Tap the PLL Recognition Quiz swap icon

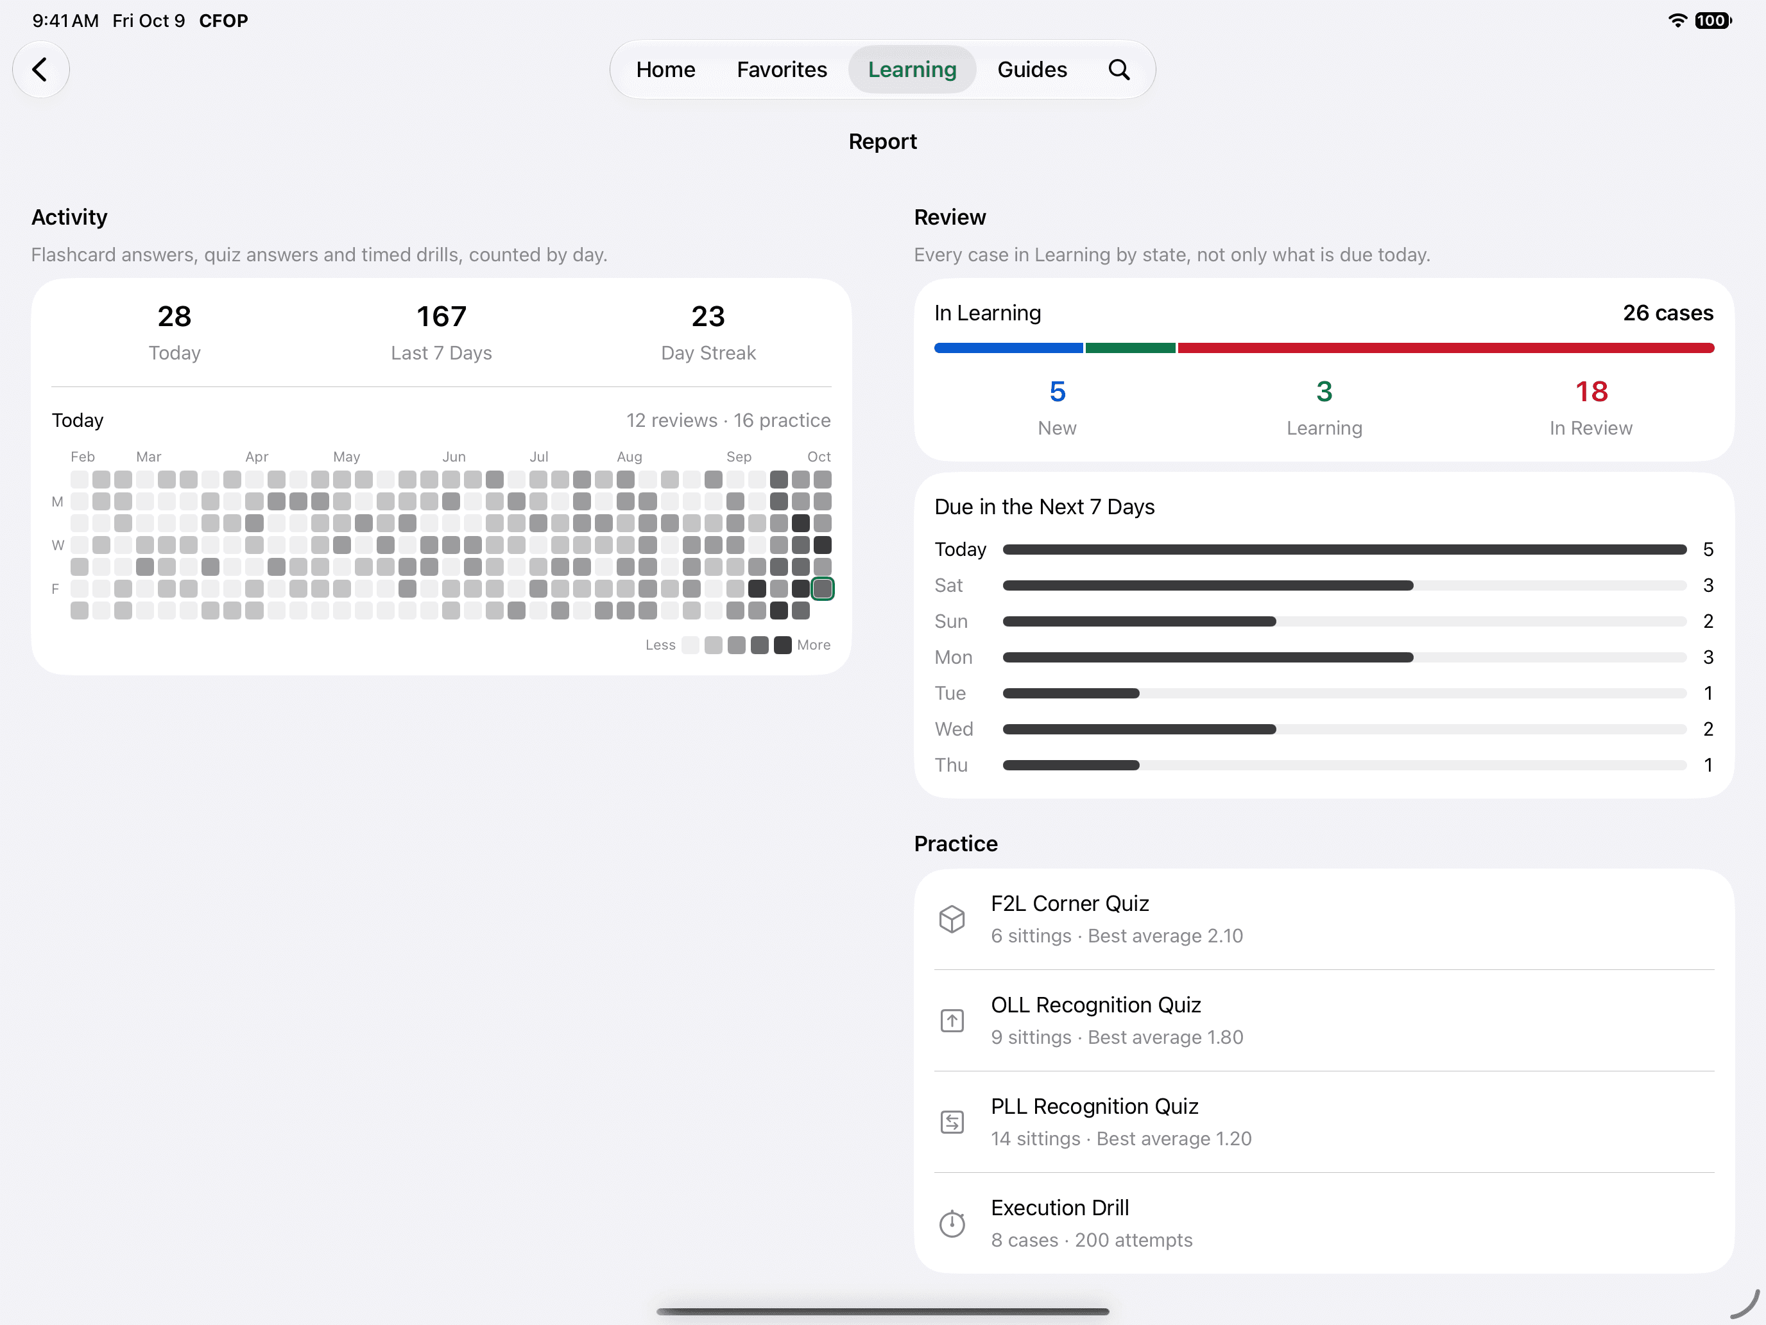coord(952,1122)
